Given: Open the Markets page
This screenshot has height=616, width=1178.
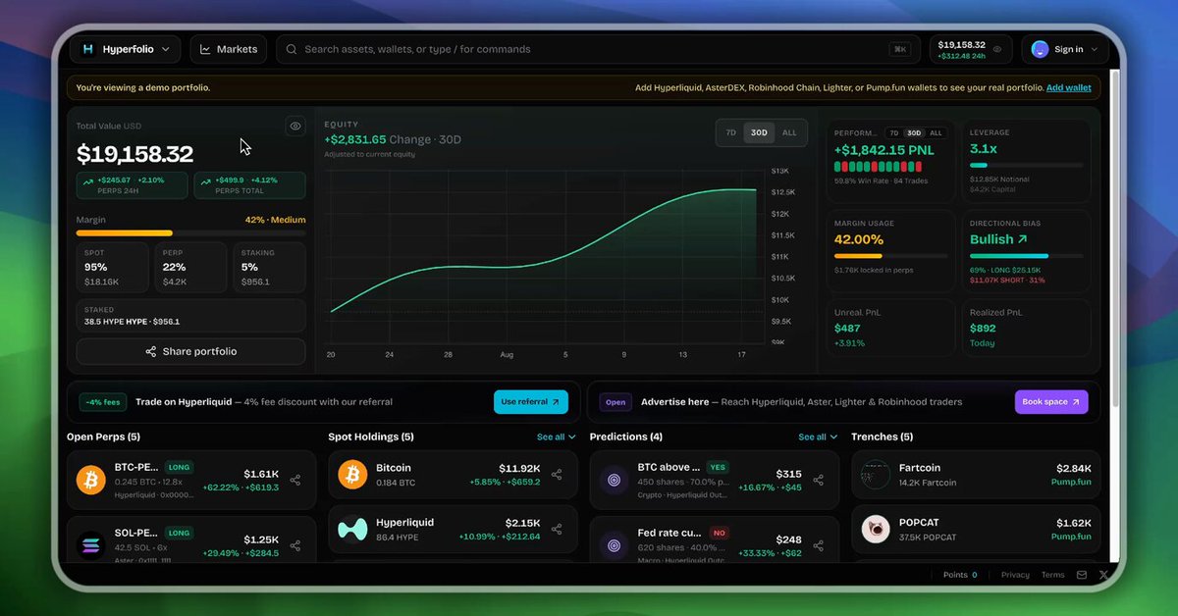Looking at the screenshot, I should pyautogui.click(x=229, y=49).
